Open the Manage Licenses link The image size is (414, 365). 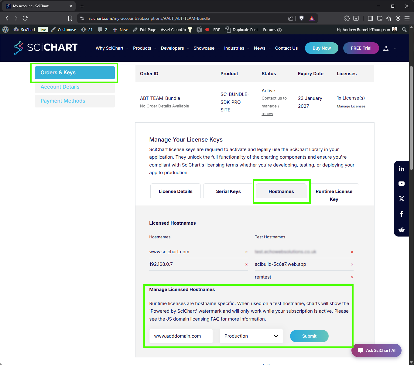tap(351, 106)
